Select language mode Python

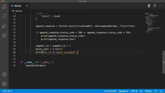point(148,91)
